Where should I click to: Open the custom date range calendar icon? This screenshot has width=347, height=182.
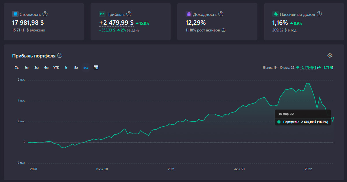coord(96,67)
